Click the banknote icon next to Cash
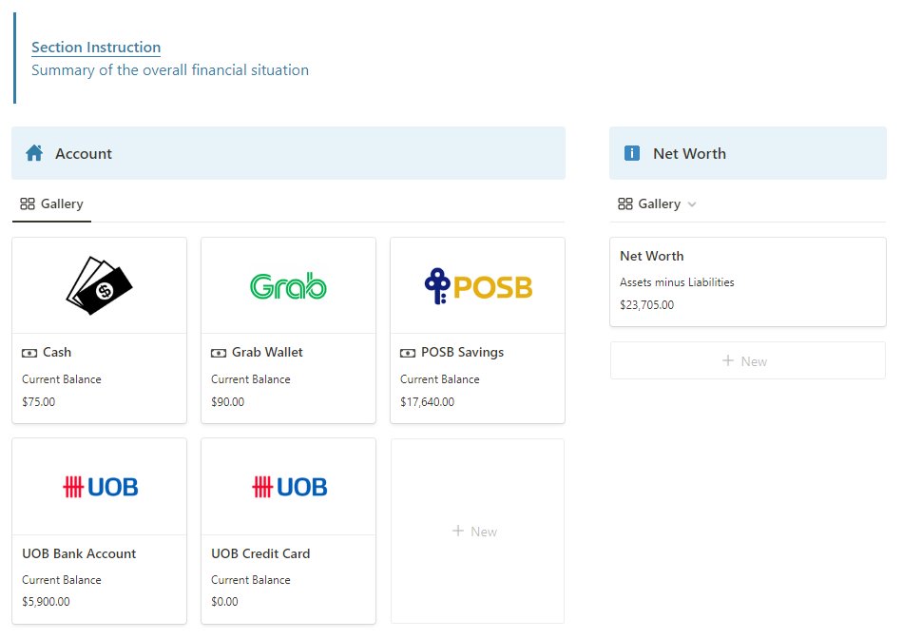Viewport: 903px width, 639px height. (x=29, y=353)
